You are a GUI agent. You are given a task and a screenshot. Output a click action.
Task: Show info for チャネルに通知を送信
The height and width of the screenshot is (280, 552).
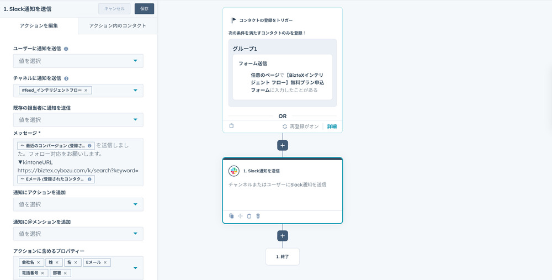(67, 78)
